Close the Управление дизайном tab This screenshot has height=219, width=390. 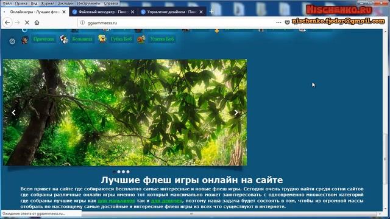(x=201, y=12)
